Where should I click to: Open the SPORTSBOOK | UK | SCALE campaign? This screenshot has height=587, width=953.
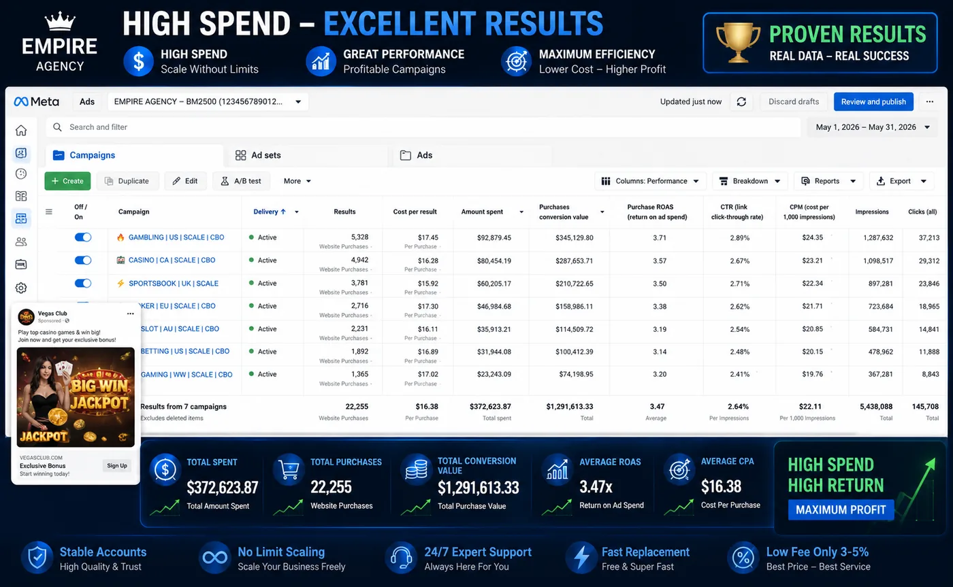coord(174,283)
